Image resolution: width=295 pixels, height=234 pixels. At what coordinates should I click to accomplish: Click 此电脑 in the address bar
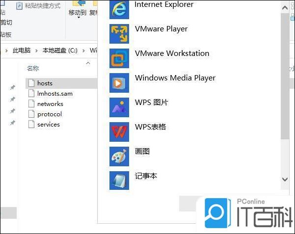click(22, 51)
